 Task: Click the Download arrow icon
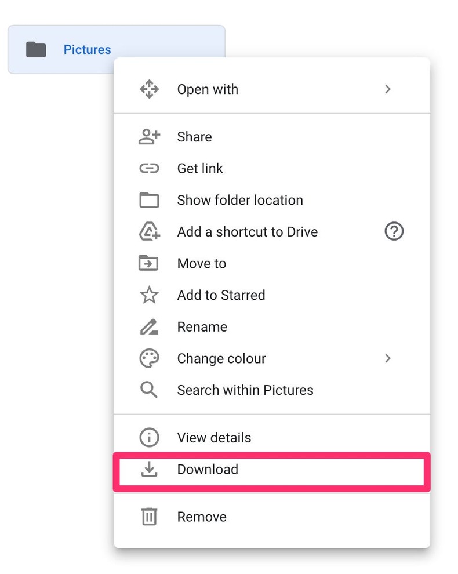point(150,470)
